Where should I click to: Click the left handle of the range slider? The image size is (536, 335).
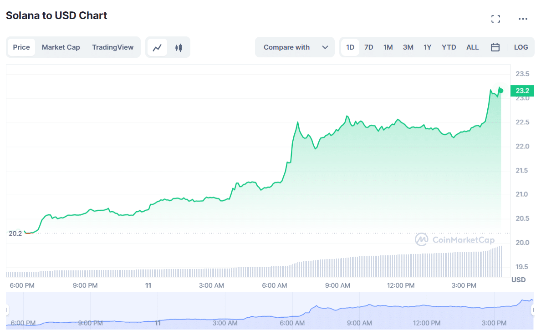click(7, 310)
